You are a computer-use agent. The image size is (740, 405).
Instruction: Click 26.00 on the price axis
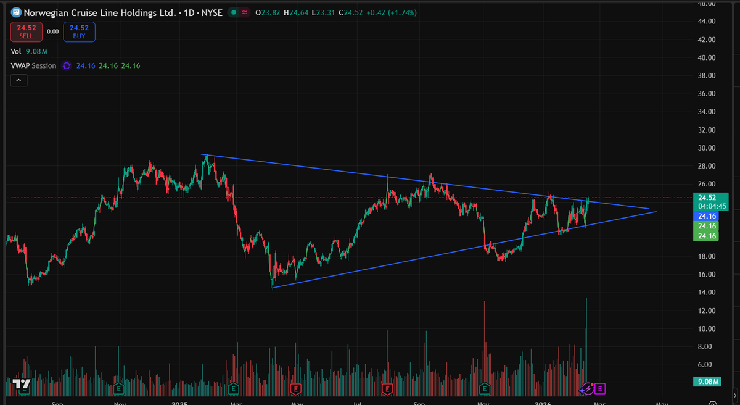(706, 184)
